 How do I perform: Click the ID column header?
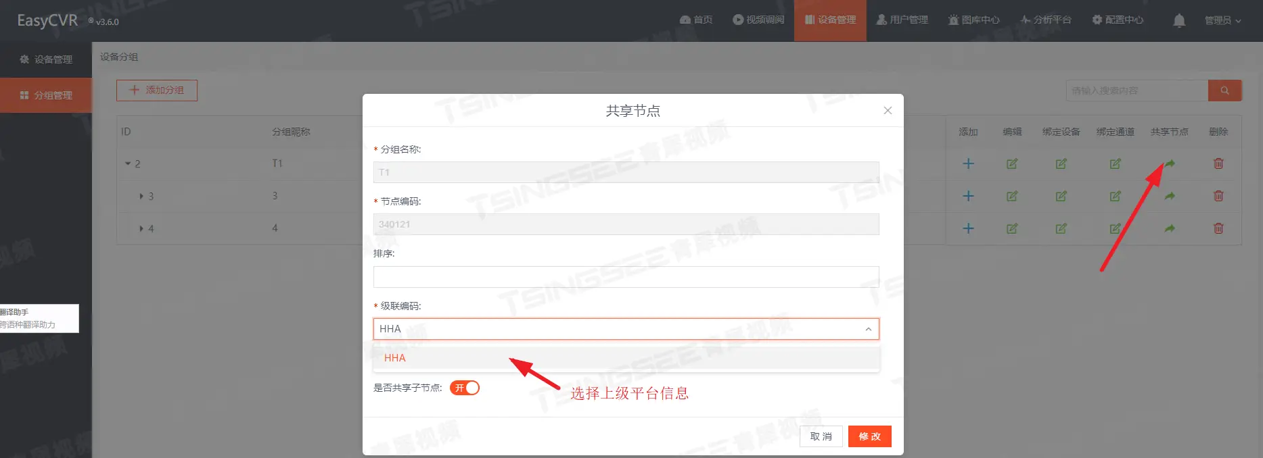[126, 132]
